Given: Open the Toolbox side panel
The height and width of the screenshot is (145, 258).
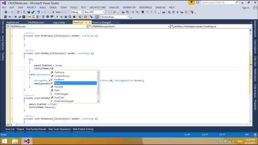Looking at the screenshot, I should [3, 56].
